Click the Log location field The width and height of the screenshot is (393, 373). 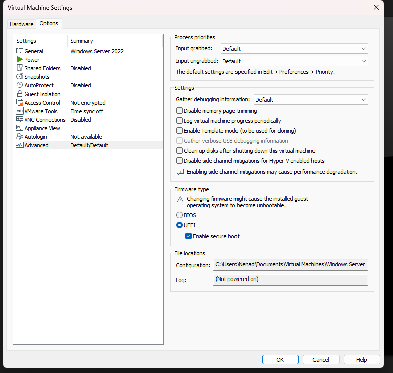pos(290,279)
